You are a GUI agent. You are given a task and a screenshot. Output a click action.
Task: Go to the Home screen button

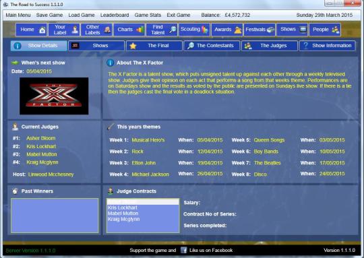31,30
